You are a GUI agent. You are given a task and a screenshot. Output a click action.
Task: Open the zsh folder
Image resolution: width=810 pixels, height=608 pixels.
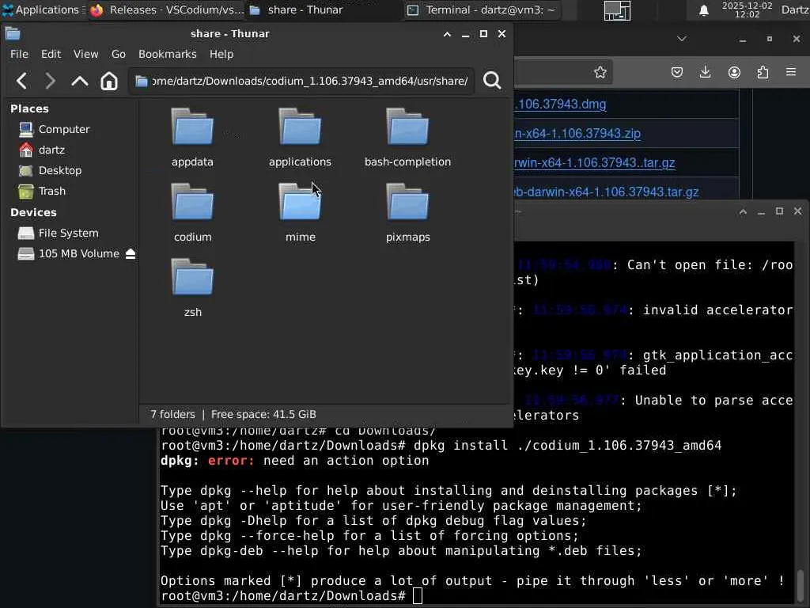192,287
